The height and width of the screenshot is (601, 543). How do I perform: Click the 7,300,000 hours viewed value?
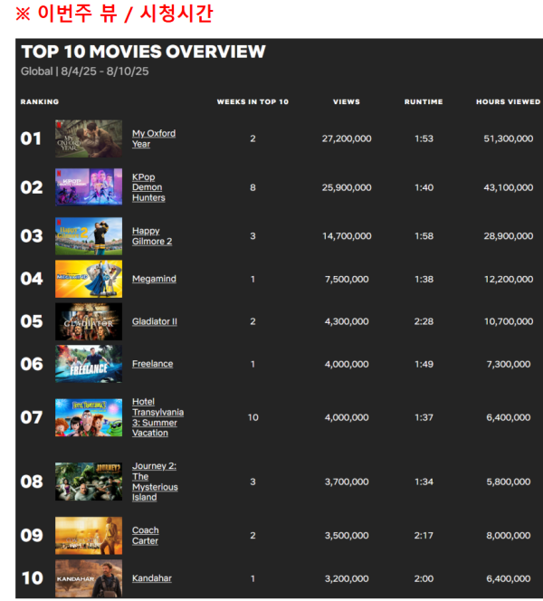coord(508,364)
